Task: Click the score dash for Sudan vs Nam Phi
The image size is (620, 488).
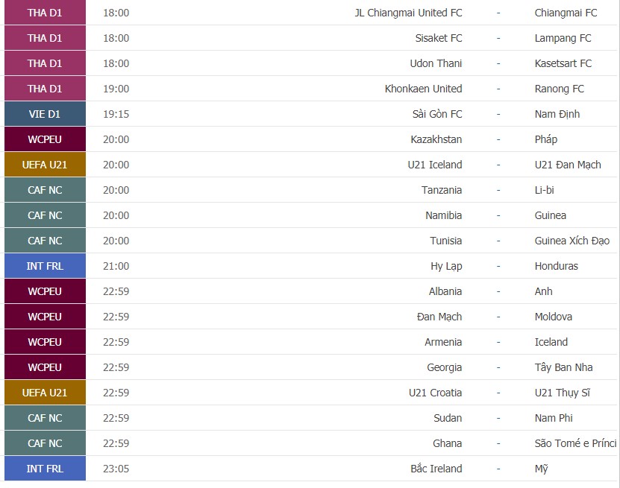Action: (x=498, y=418)
